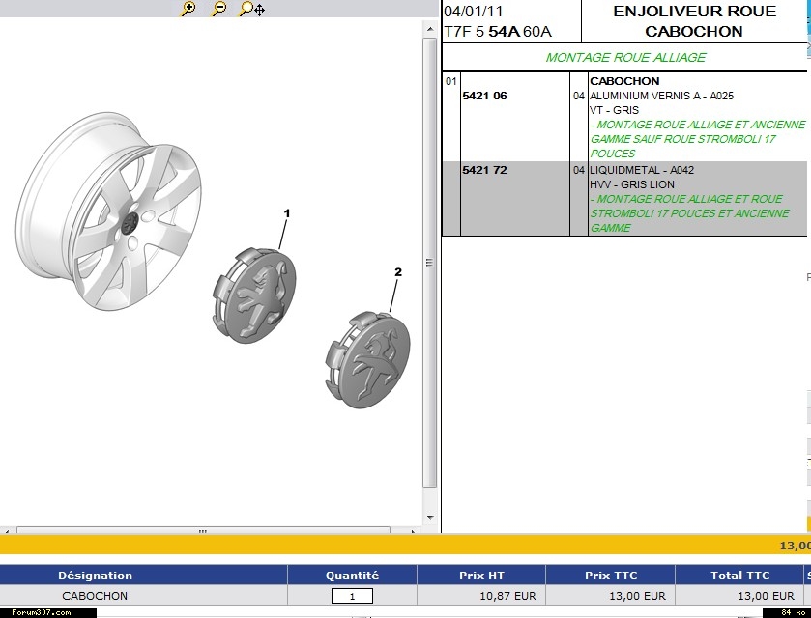Click the Prix TTC 13,00 EUR cell

tap(637, 596)
